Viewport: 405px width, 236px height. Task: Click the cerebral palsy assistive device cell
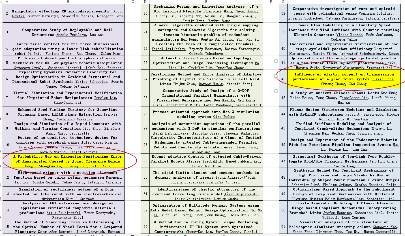pyautogui.click(x=68, y=144)
